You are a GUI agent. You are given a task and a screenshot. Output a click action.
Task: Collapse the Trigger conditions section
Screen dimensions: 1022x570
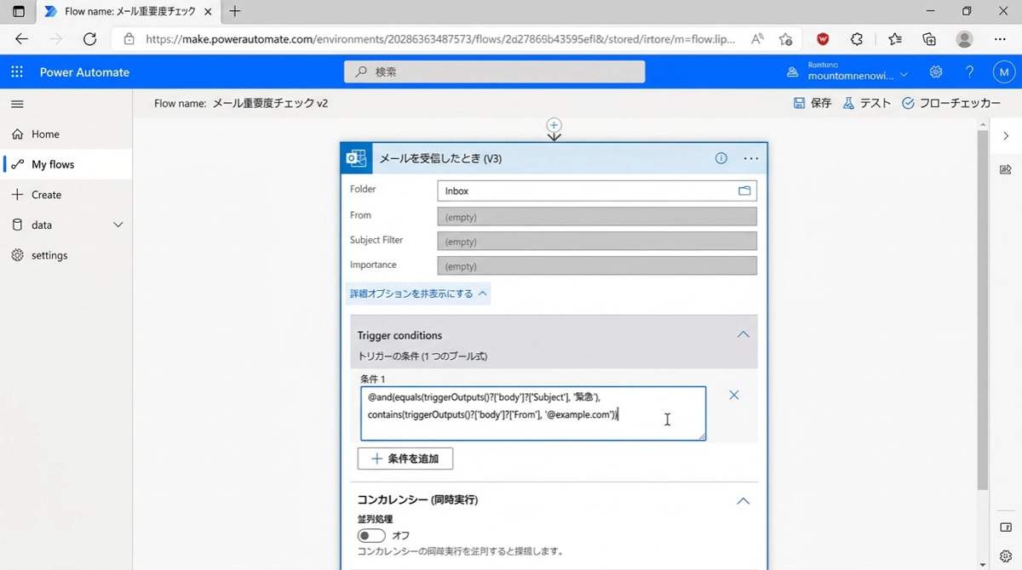pyautogui.click(x=743, y=335)
